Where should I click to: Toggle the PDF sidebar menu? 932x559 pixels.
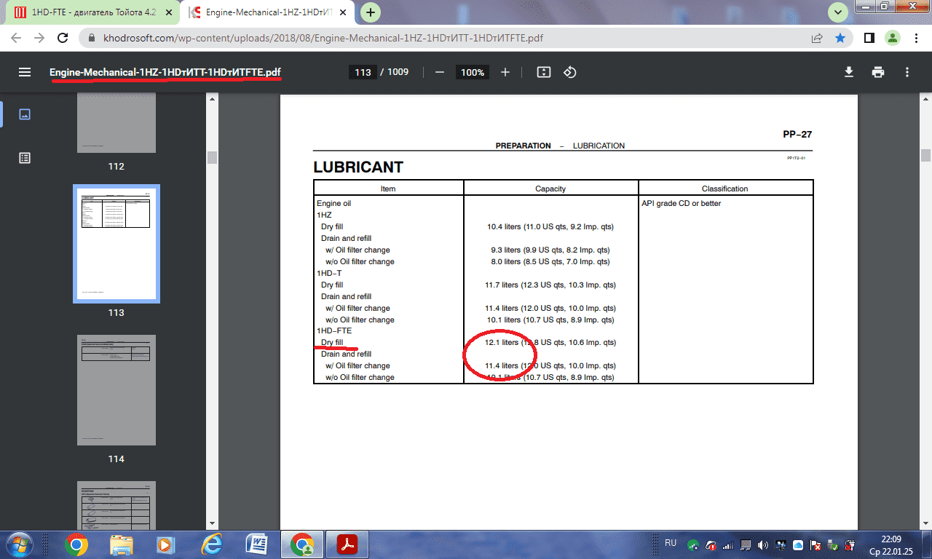[25, 72]
